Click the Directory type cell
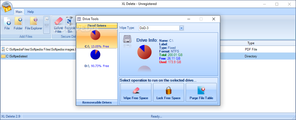This screenshot has height=120, width=296. click(x=251, y=56)
